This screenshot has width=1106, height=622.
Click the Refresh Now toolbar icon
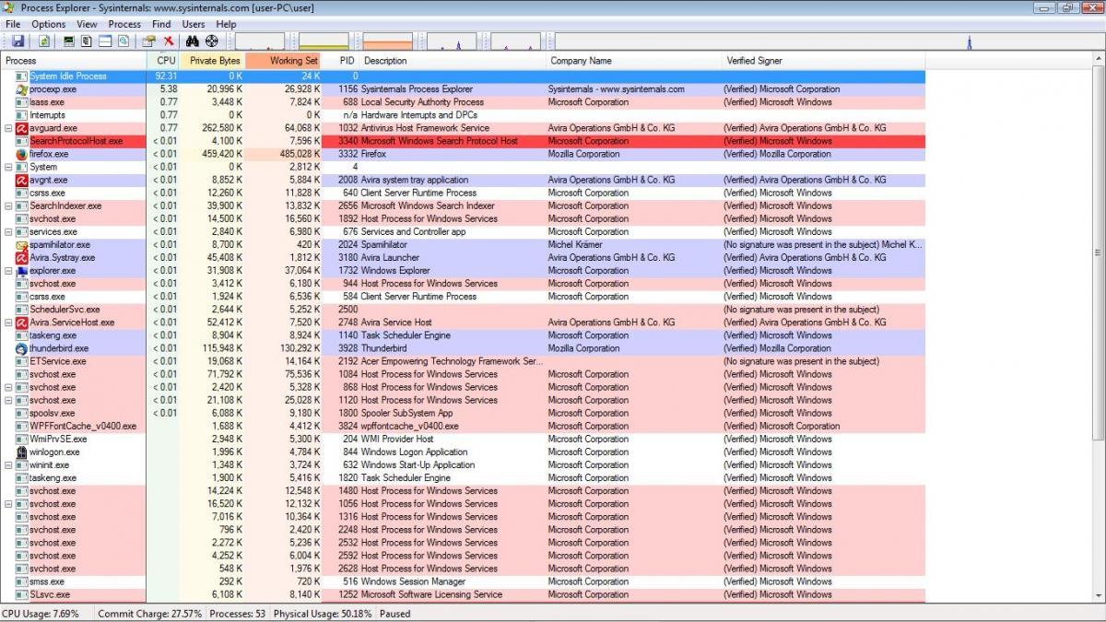click(44, 41)
